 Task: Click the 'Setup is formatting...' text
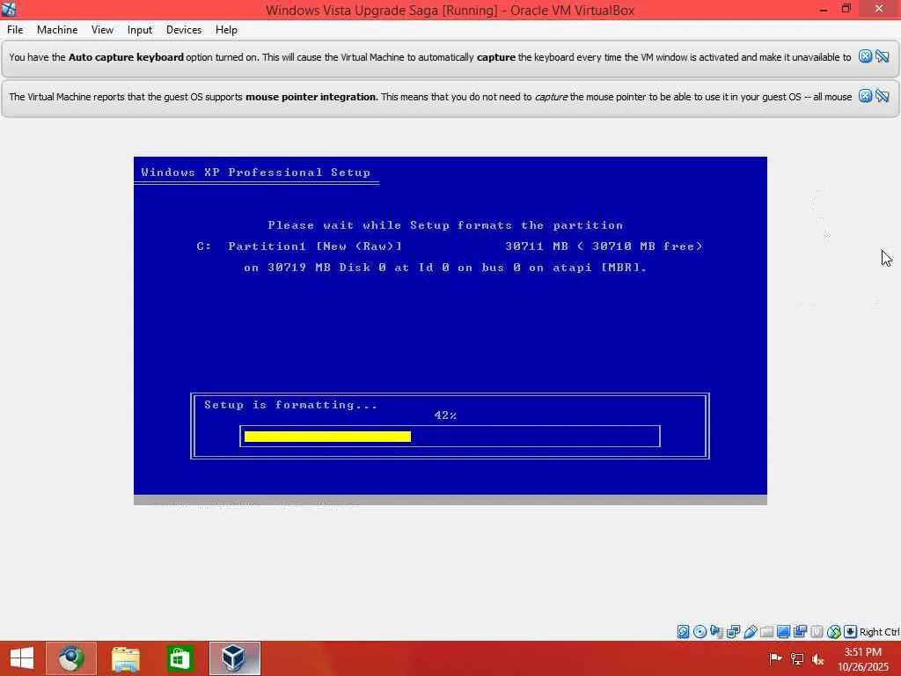coord(290,405)
